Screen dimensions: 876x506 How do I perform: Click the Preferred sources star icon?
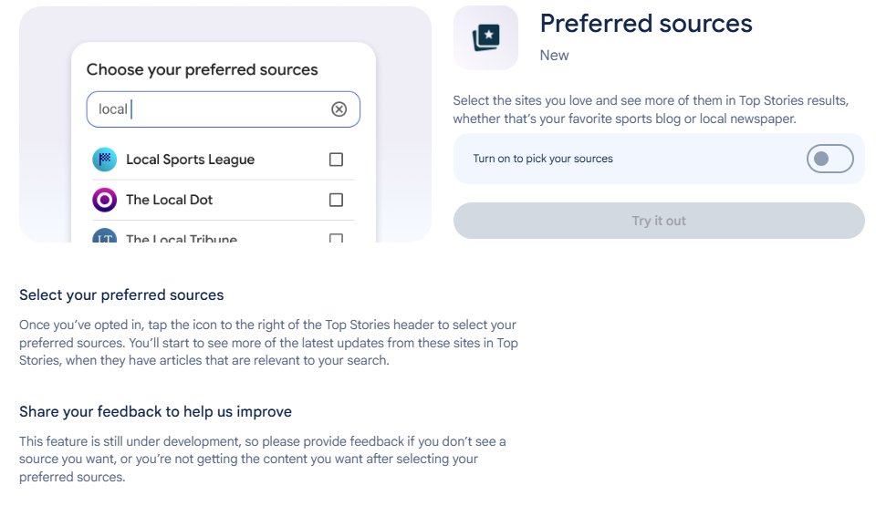[486, 38]
